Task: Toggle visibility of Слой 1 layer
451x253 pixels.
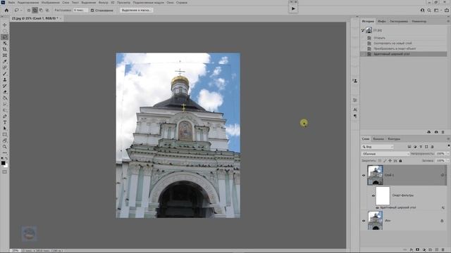Action: coord(364,175)
